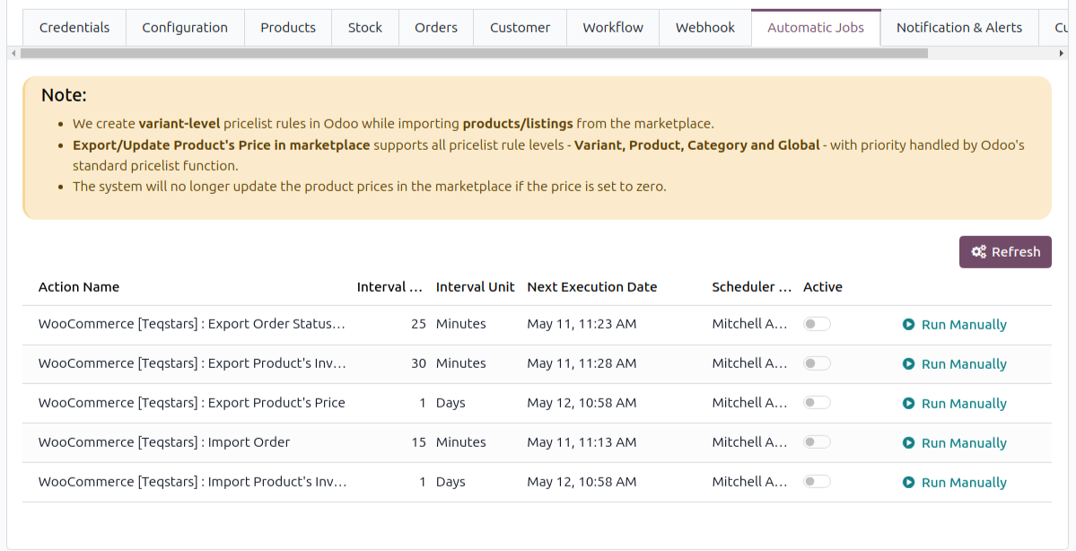1076x551 pixels.
Task: Click play icon in Export Product's Inventory row
Action: pos(908,363)
